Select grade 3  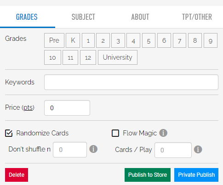[x=118, y=40]
